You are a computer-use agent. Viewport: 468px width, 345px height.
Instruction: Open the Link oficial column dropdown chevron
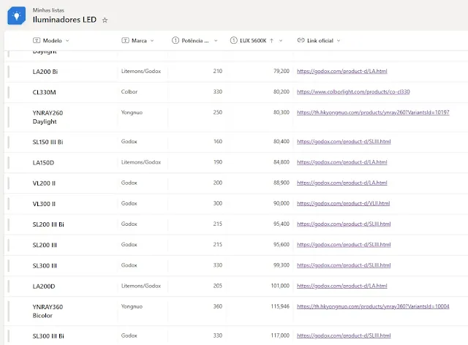click(339, 41)
